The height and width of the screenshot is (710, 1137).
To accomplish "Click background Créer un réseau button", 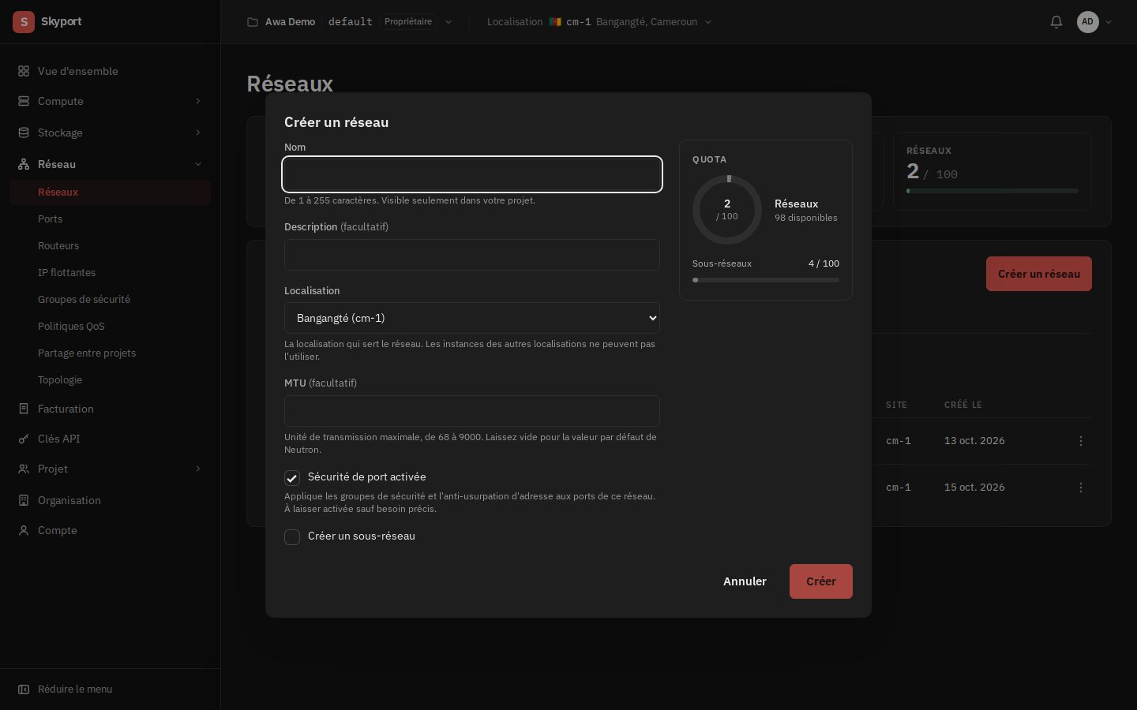I will [x=1039, y=274].
